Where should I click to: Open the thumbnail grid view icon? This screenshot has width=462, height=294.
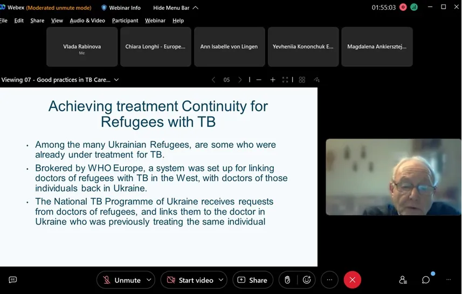coord(302,80)
